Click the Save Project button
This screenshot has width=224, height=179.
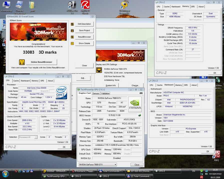tap(84, 30)
